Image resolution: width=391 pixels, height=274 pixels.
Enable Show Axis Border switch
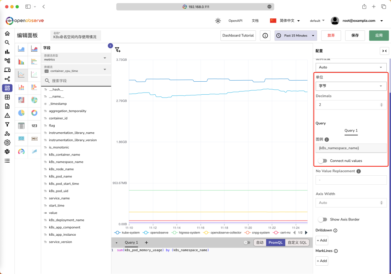323,219
